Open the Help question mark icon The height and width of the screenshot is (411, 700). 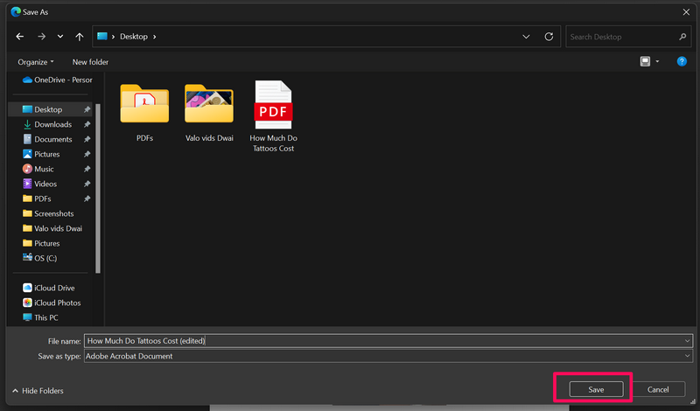pos(682,62)
